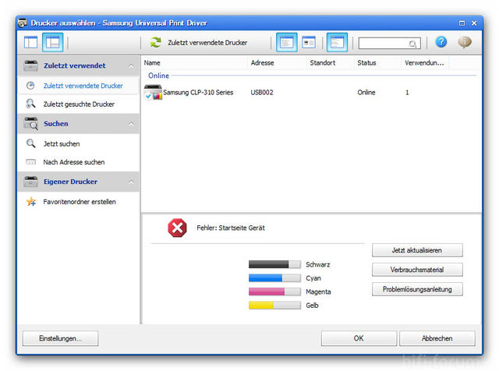Click the usage count cell 1
This screenshot has height=371, width=499.
(407, 93)
